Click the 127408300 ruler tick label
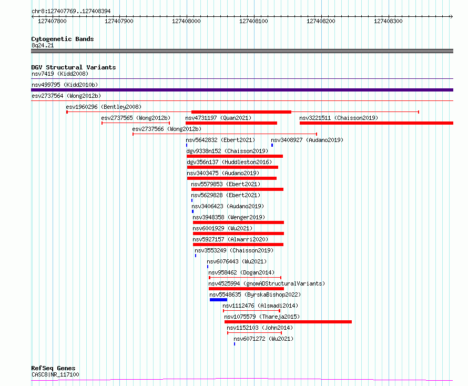Image resolution: width=468 pixels, height=386 pixels. (x=388, y=21)
